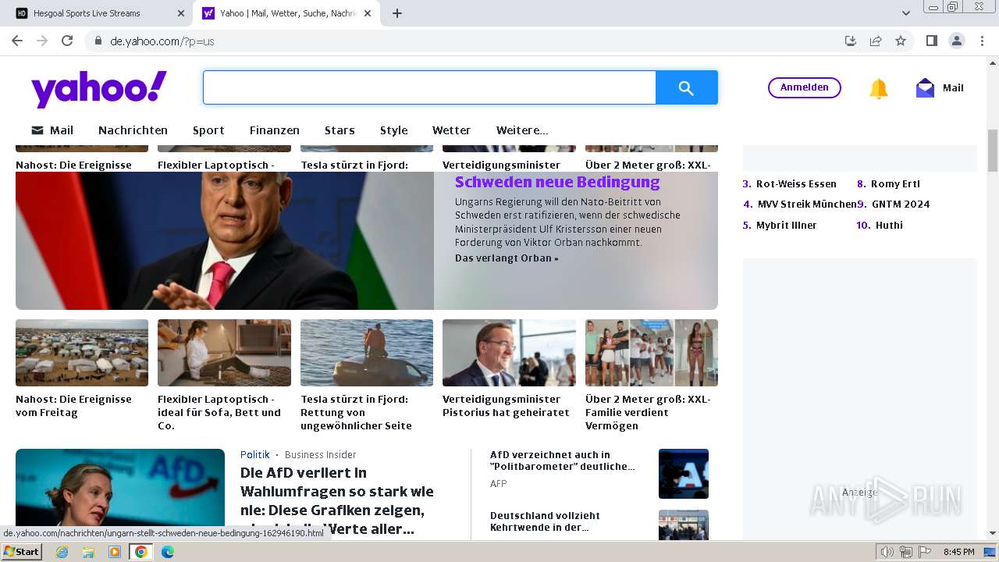Close the Hesgoal Sports Live Streams tab
The height and width of the screenshot is (562, 999).
(x=181, y=13)
